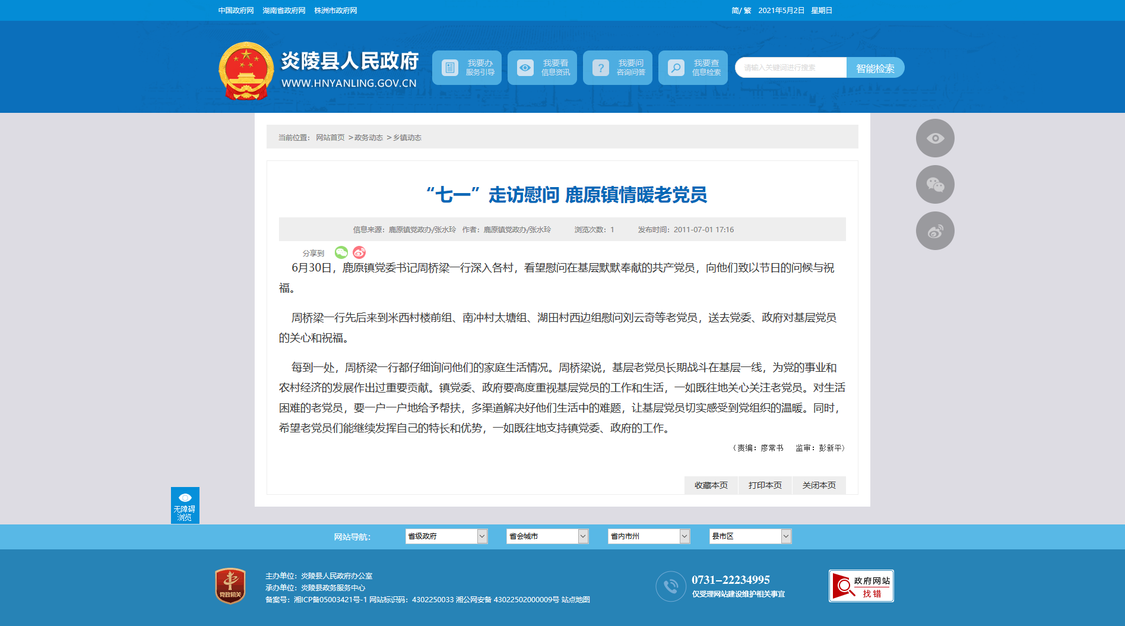Click the 智能检索 search button
Viewport: 1125px width, 626px height.
[875, 68]
